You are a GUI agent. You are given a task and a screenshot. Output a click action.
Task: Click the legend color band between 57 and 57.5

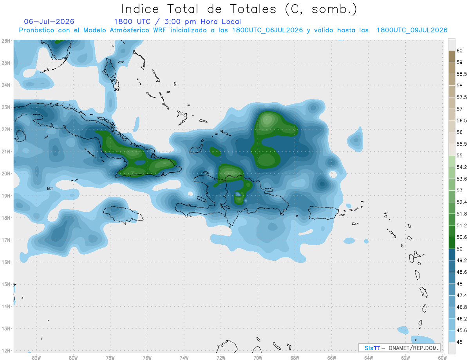(452, 103)
